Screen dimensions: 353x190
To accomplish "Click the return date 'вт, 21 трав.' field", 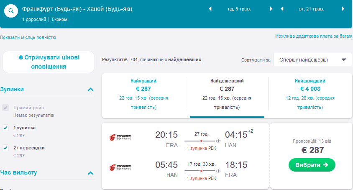I will (x=312, y=8).
